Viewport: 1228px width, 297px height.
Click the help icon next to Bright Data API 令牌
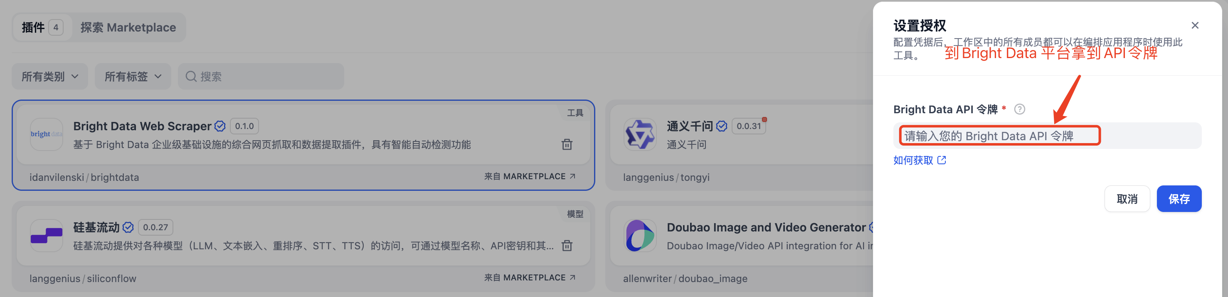(x=1019, y=110)
